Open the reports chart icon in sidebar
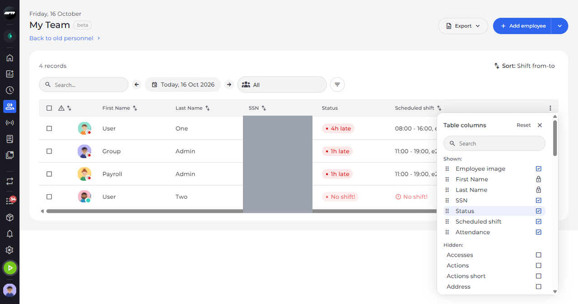 pos(9,74)
